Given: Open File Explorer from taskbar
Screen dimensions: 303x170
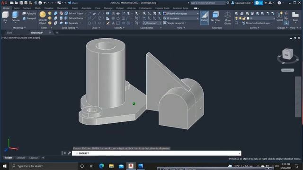Looking at the screenshot, I should tap(111, 166).
